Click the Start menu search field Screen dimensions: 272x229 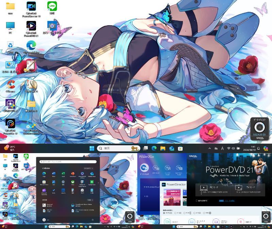click(x=68, y=162)
